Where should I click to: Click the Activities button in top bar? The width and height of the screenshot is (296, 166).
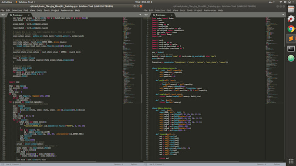pyautogui.click(x=7, y=2)
